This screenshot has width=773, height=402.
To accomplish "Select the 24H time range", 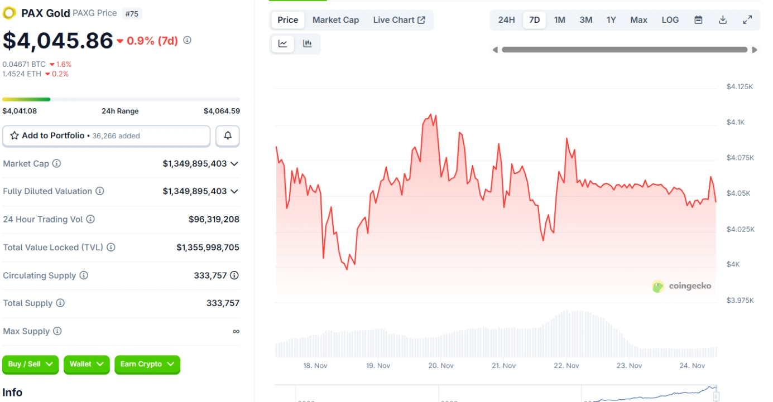I will coord(506,20).
